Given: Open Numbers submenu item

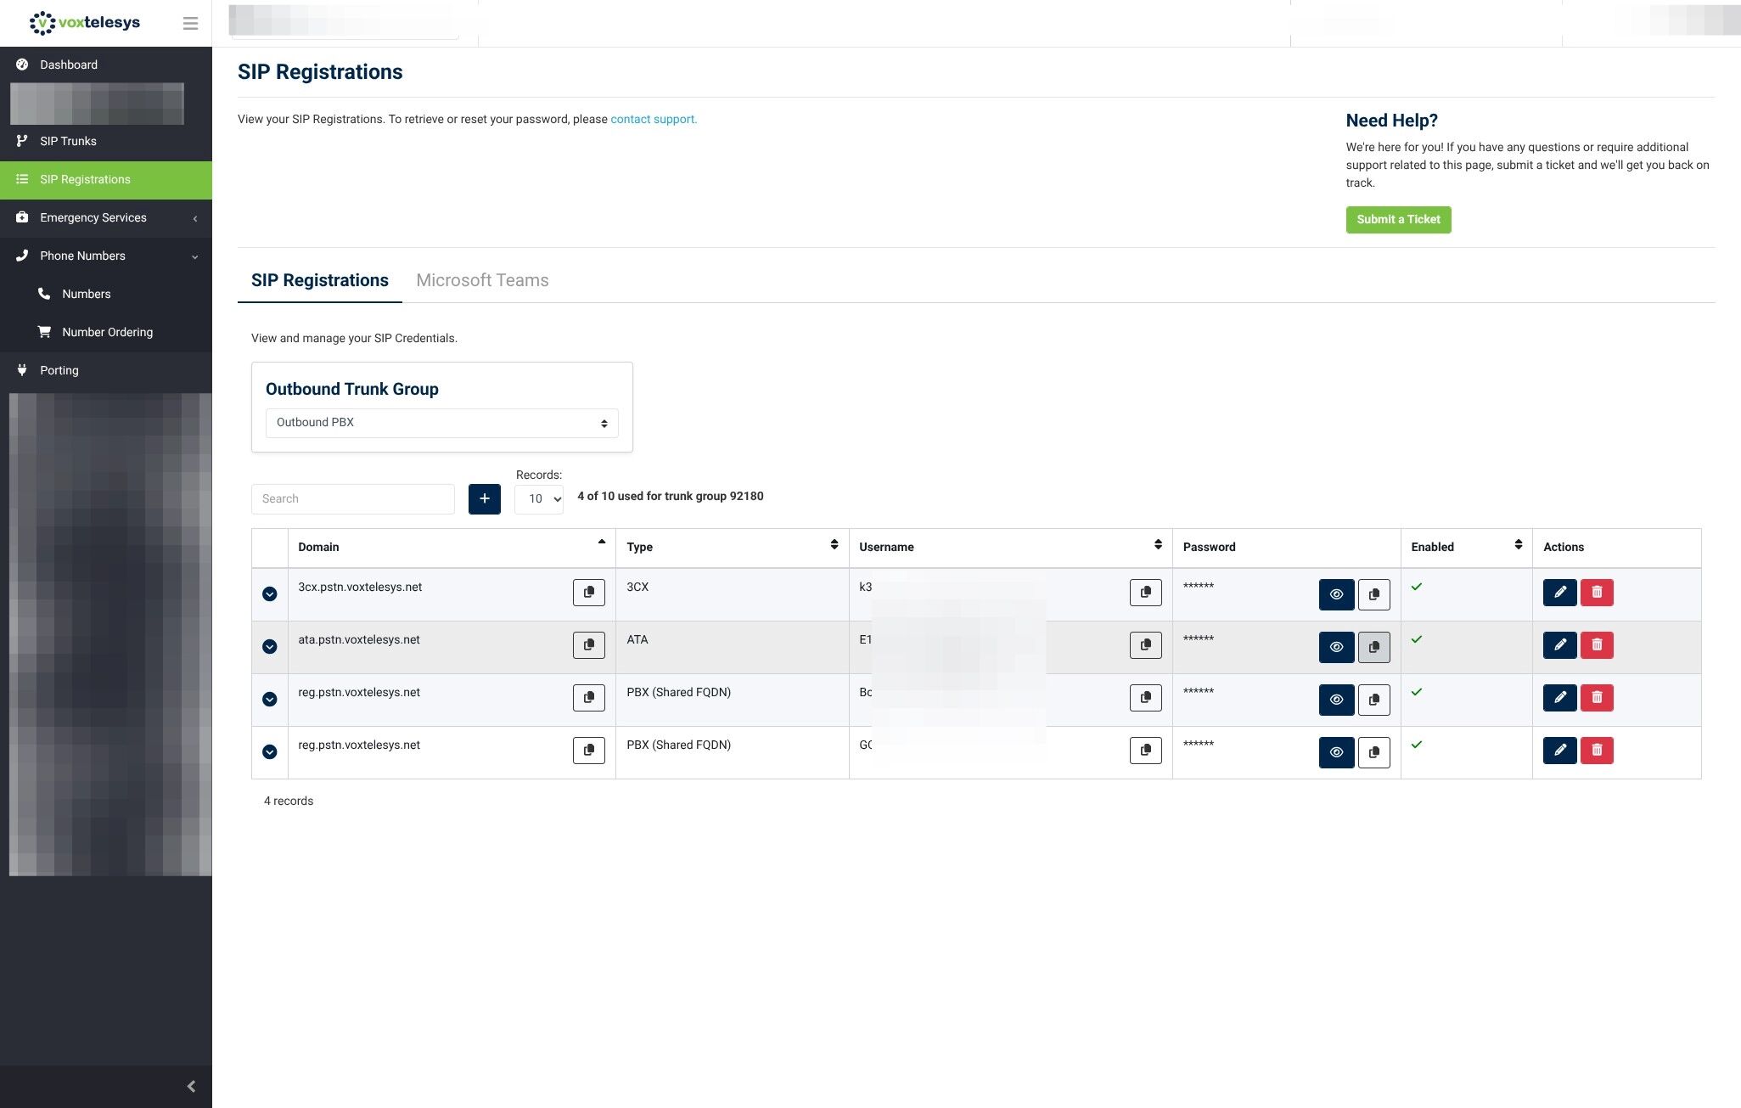Looking at the screenshot, I should [x=106, y=295].
